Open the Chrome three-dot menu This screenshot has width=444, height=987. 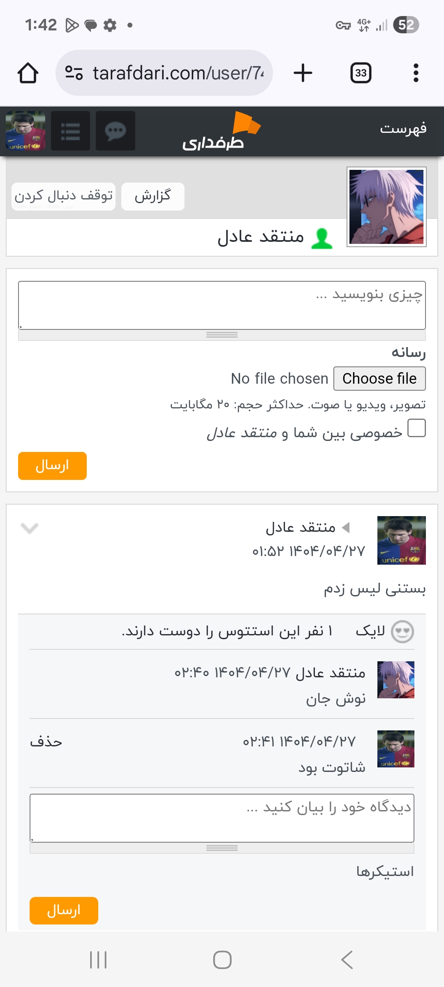416,73
